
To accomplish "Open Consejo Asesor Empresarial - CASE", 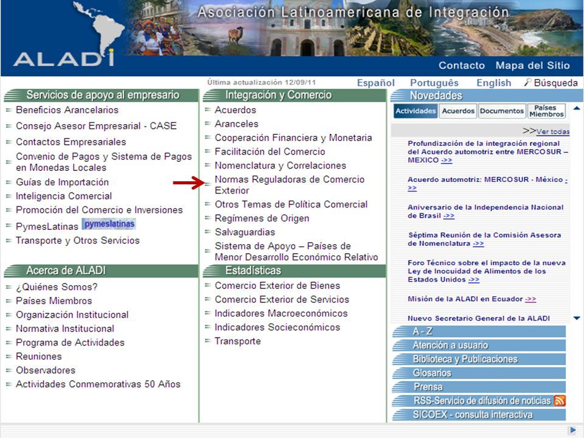I will 96,126.
